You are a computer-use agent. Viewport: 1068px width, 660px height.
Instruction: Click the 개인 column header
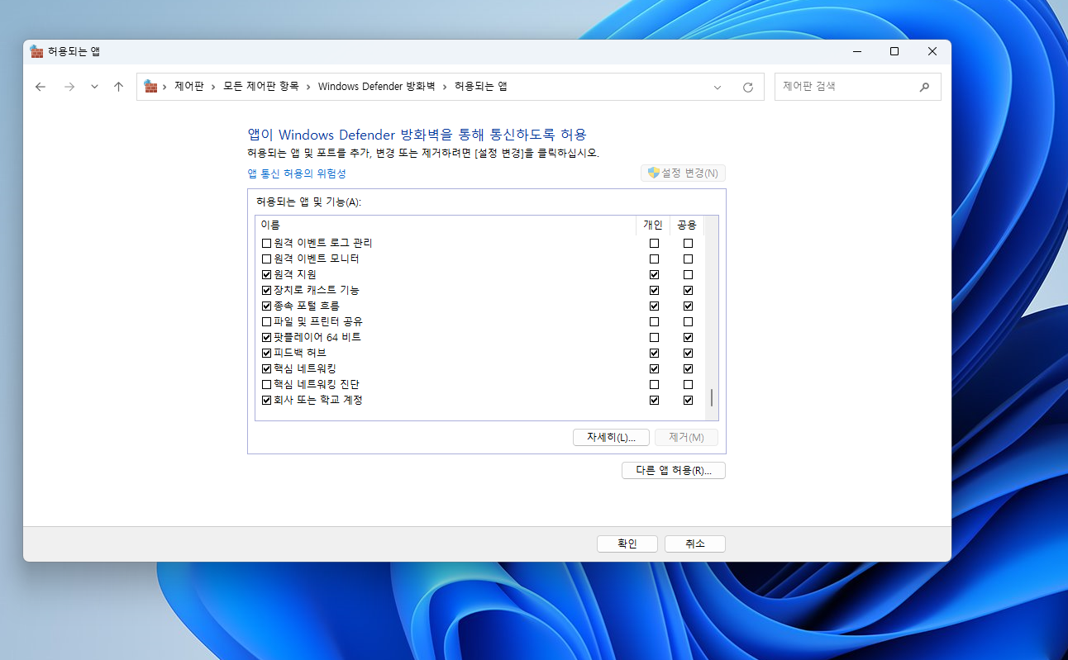(653, 225)
